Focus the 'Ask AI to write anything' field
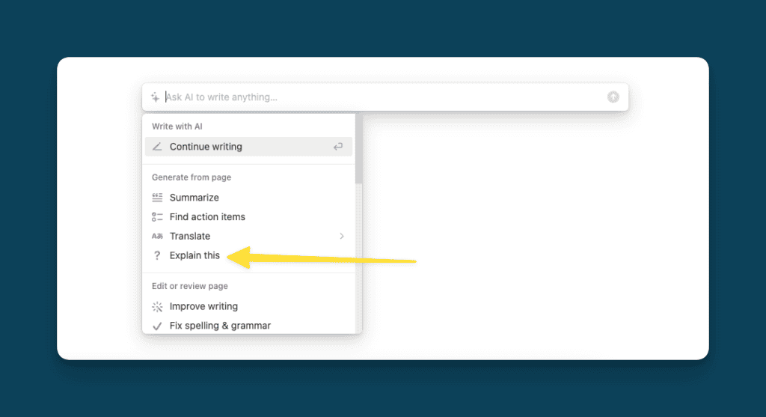The height and width of the screenshot is (417, 766). 374,97
